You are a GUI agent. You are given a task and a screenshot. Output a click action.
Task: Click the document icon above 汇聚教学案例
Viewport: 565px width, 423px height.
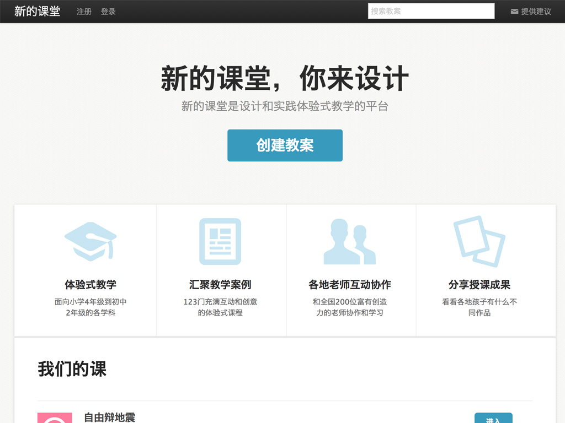point(220,241)
